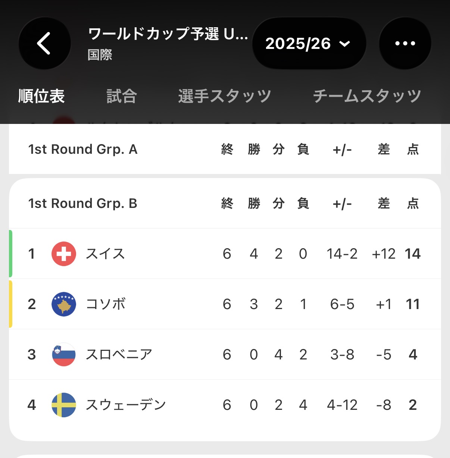
Task: Open the three-dots more options menu
Action: (405, 43)
